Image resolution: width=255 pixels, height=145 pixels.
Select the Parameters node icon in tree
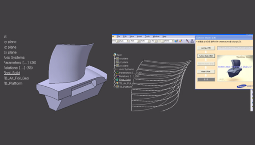[x=117, y=73]
